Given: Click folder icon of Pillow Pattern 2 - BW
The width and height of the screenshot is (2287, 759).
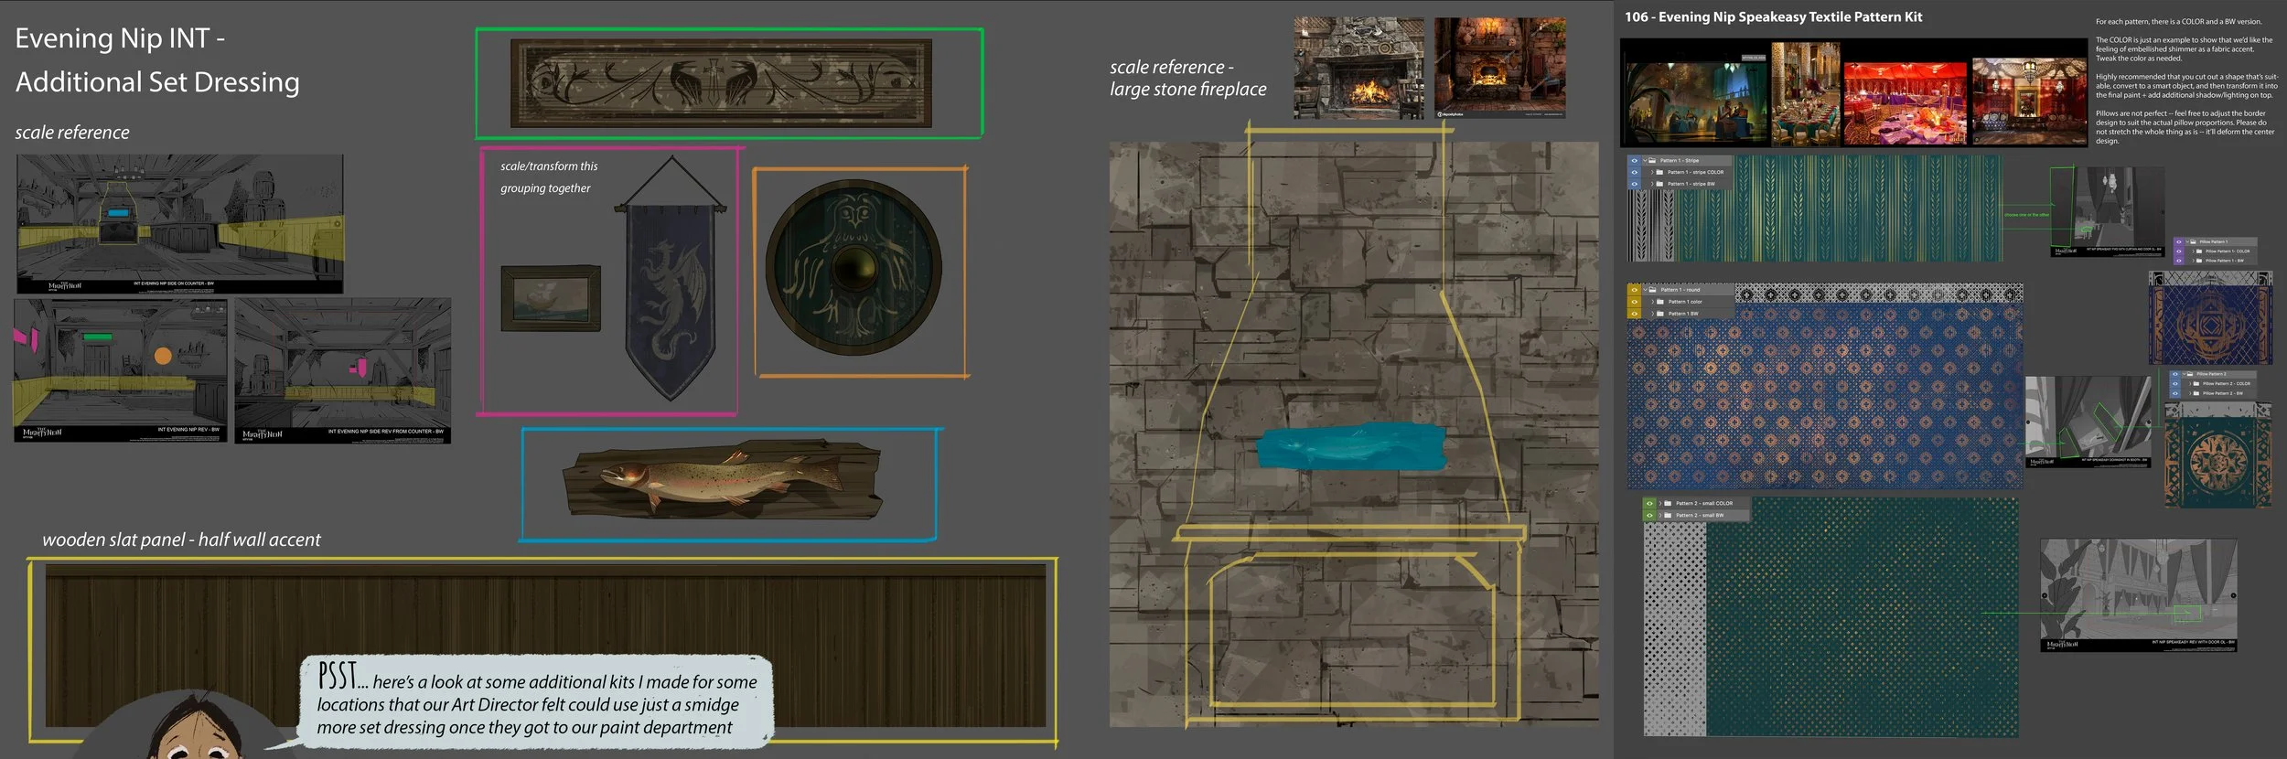Looking at the screenshot, I should [x=2196, y=393].
